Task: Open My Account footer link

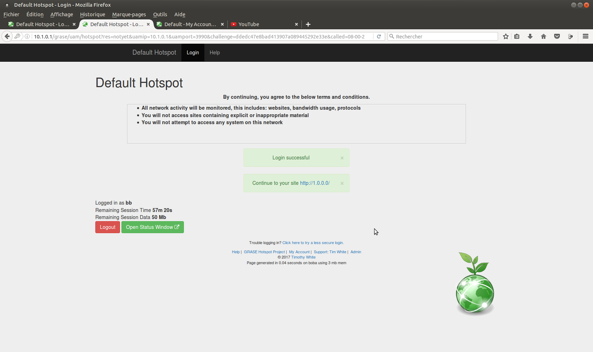Action: tap(299, 252)
